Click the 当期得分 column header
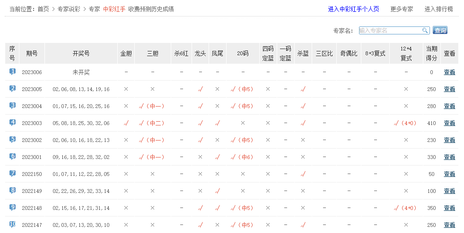The image size is (464, 233). [431, 53]
